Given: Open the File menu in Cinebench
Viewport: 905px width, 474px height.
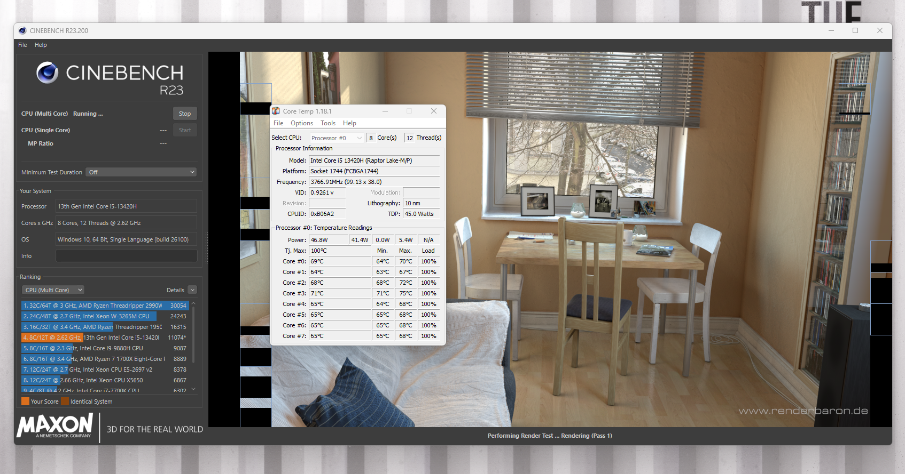Looking at the screenshot, I should click(x=22, y=45).
